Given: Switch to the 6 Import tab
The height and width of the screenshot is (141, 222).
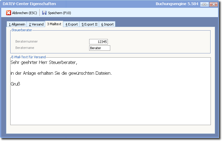Looking at the screenshot, I should click(107, 24).
